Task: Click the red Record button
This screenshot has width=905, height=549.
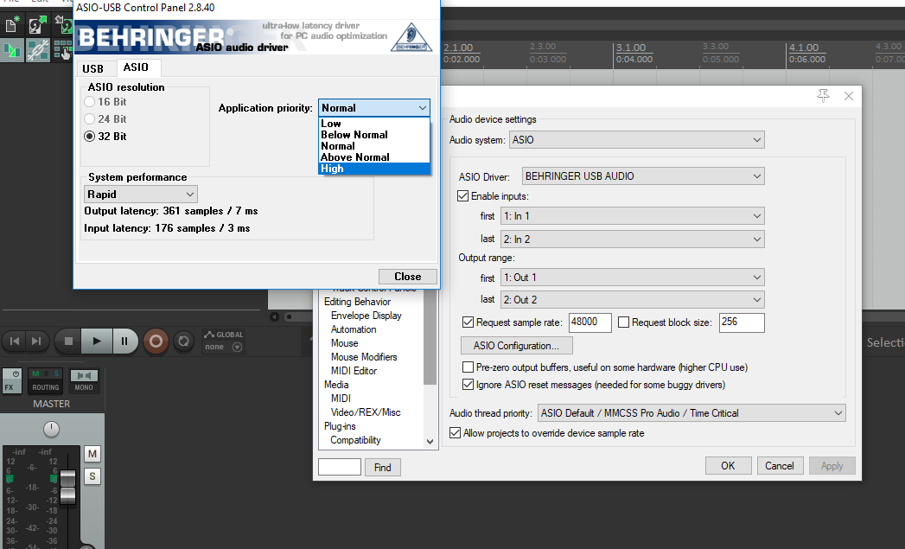Action: 156,342
